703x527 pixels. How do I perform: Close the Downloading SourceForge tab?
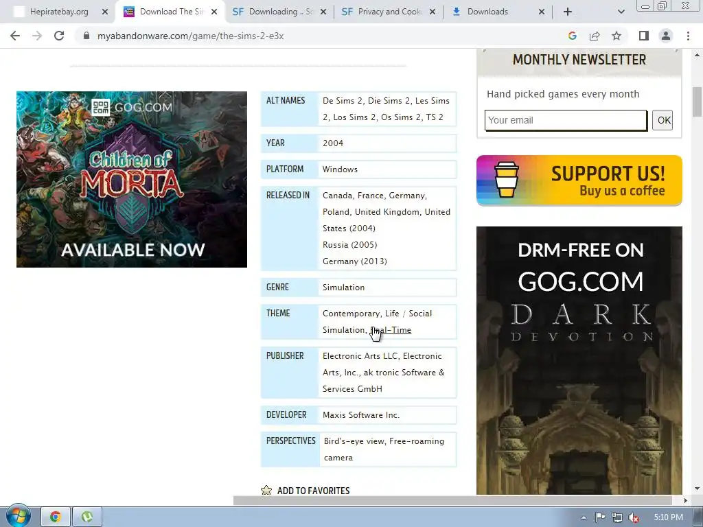[x=323, y=12]
